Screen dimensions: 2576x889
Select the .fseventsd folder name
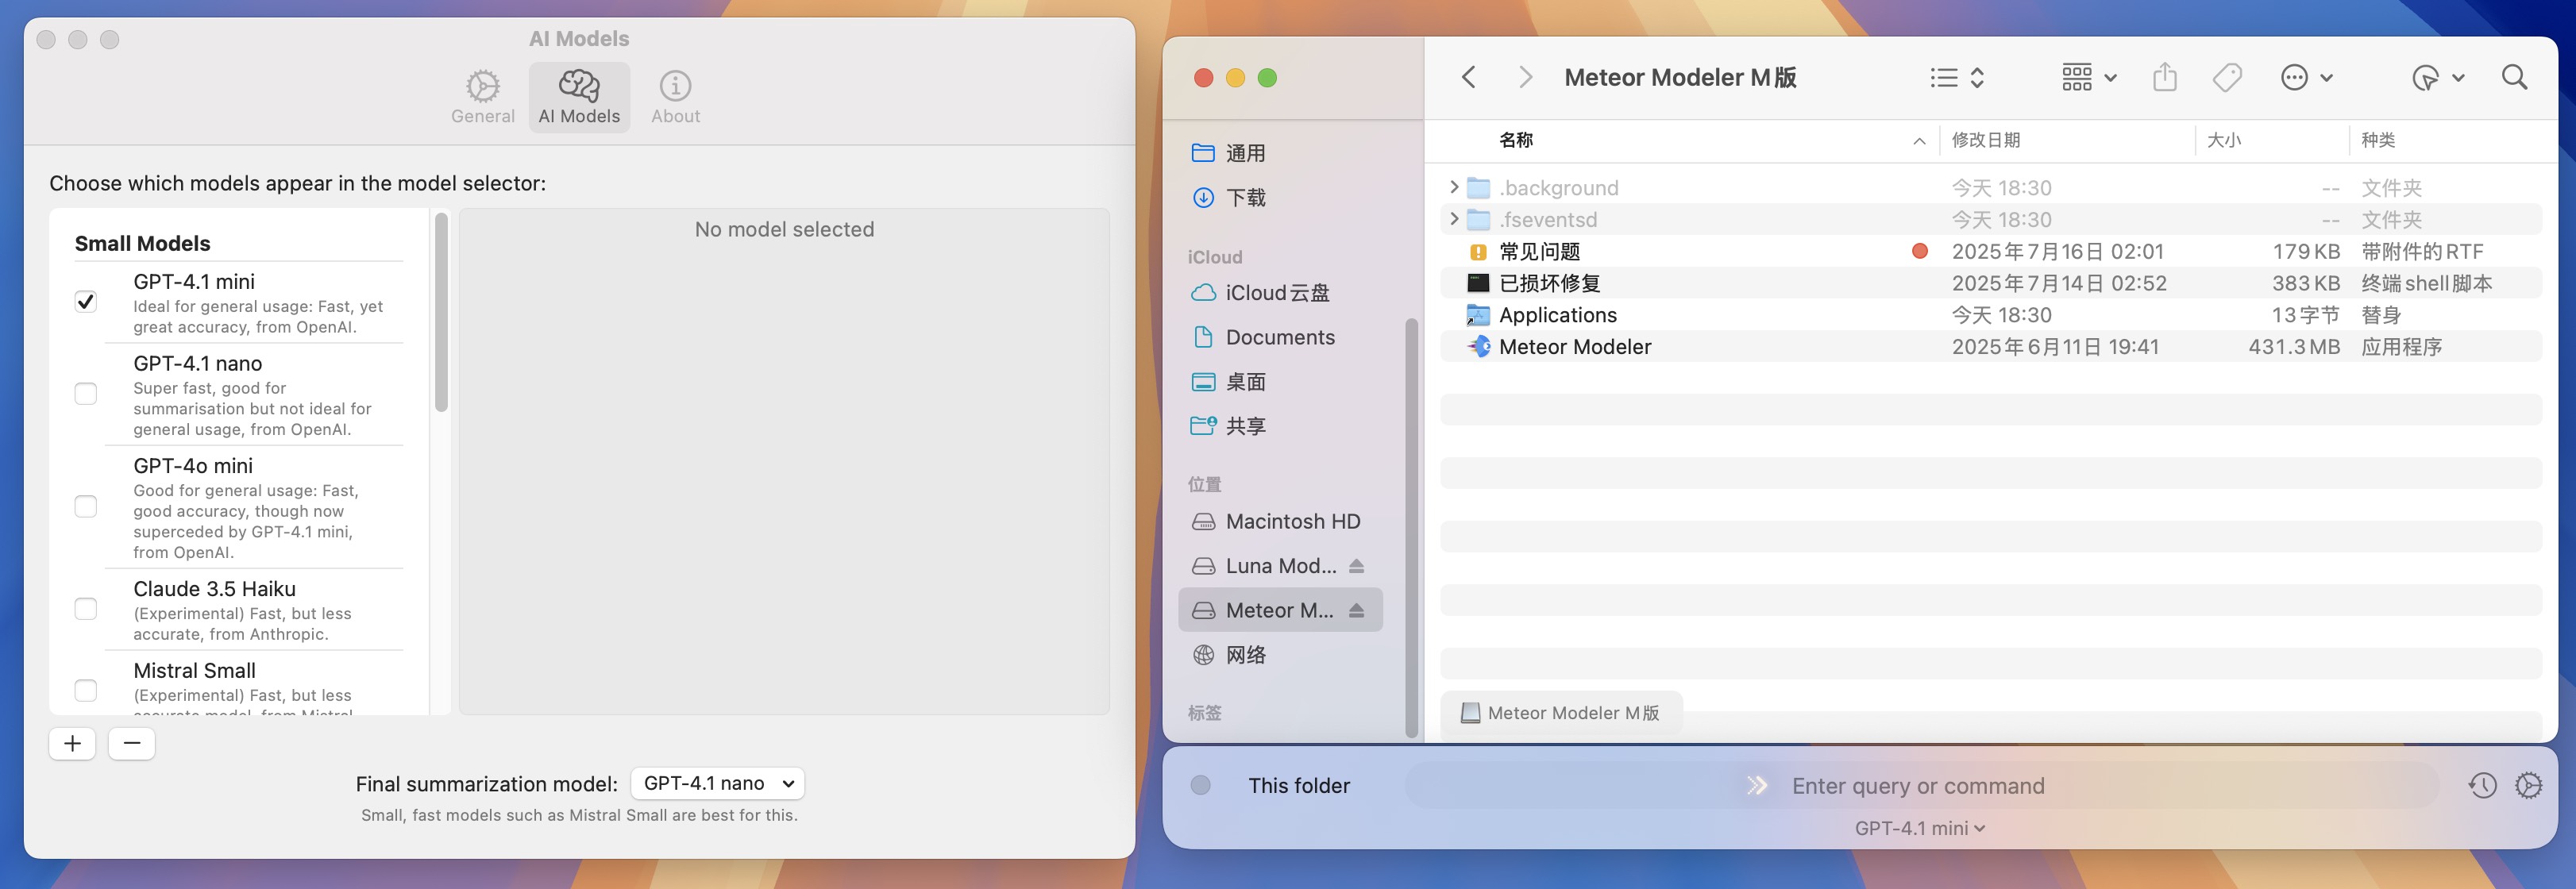1548,219
